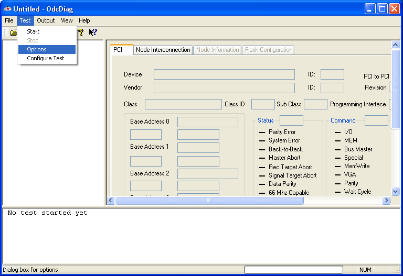Click the horizontal scrollbar right arrow
Screen dimensions: 403x276
[386, 201]
